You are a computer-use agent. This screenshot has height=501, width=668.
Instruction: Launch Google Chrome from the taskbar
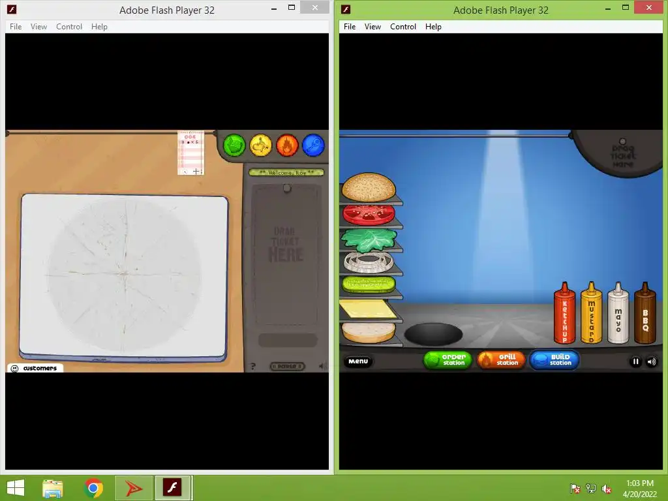94,488
